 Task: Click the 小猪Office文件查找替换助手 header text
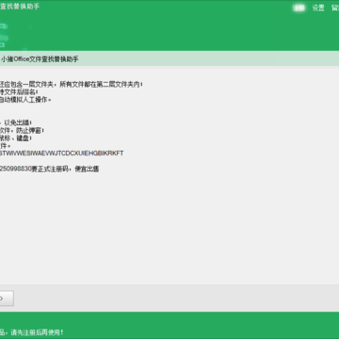click(x=40, y=59)
